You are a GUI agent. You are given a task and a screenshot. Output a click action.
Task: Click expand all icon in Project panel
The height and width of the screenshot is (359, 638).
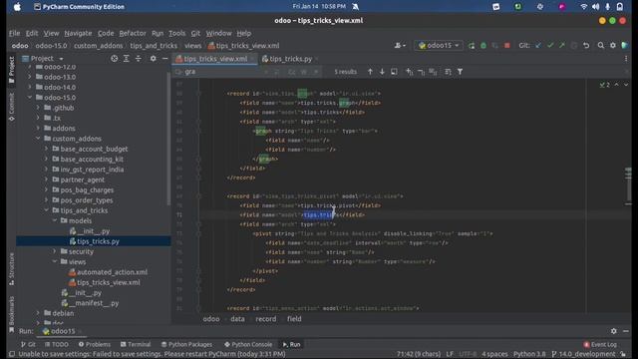127,59
